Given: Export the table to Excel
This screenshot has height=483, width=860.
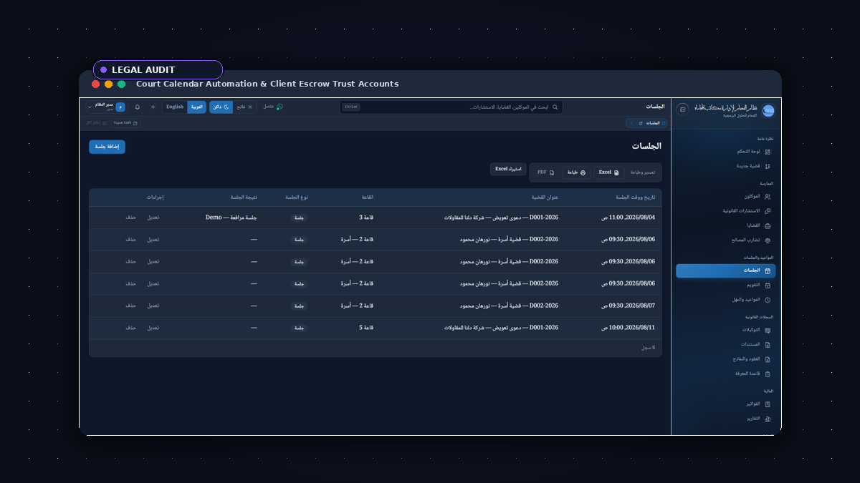Looking at the screenshot, I should click(609, 172).
